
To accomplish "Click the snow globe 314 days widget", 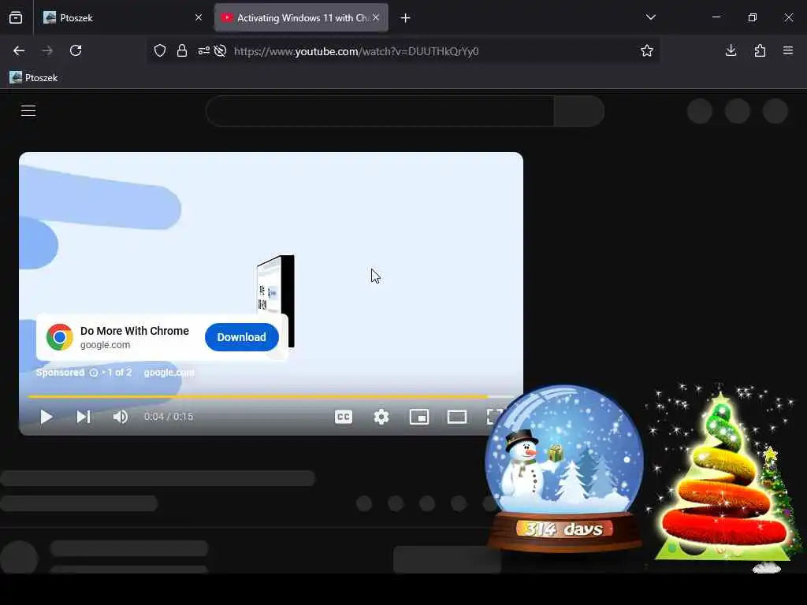I will pos(564,468).
